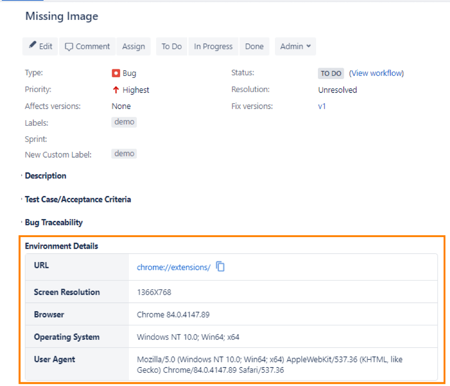Click the red Bug type icon
Image resolution: width=450 pixels, height=386 pixels.
(x=116, y=73)
